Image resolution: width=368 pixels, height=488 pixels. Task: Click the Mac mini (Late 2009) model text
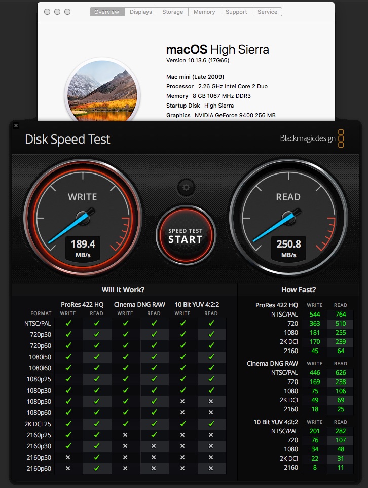pyautogui.click(x=195, y=77)
